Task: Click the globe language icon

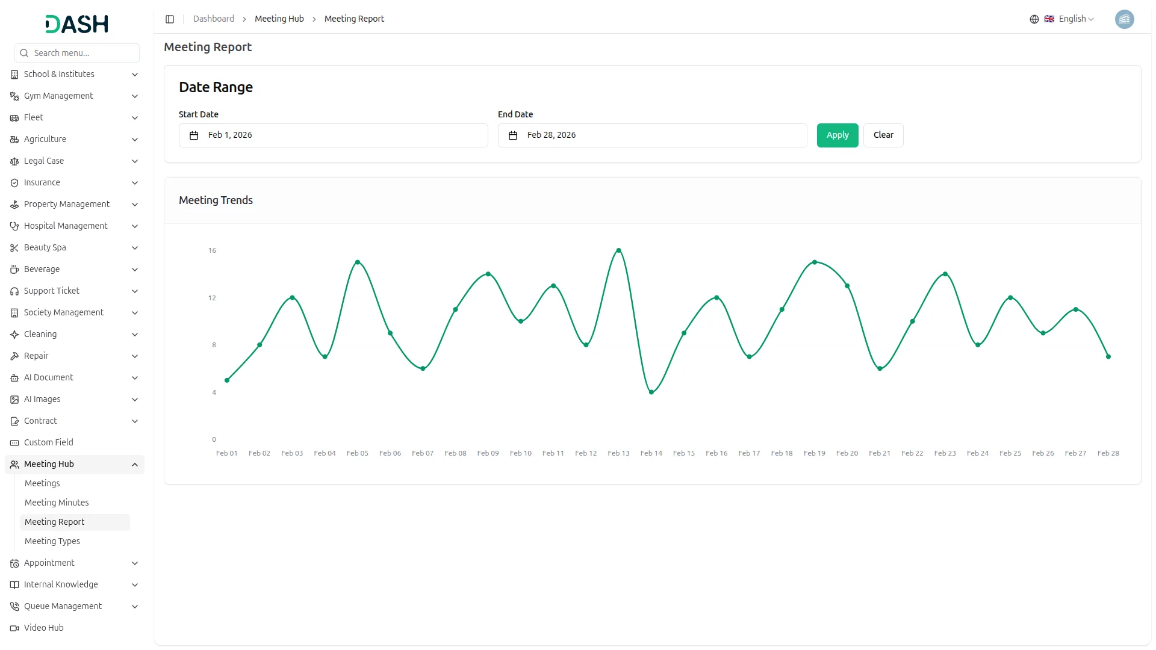Action: 1034,19
